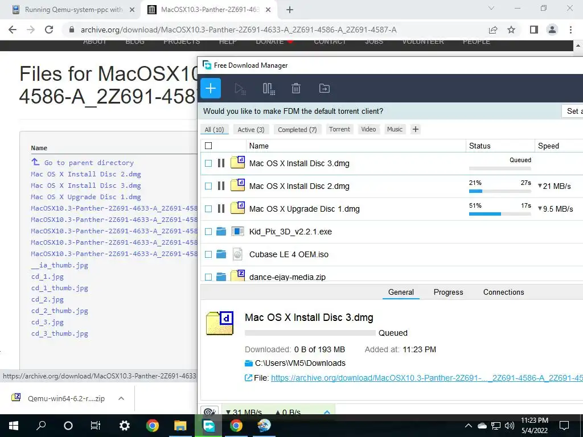Click the Mac OS X Upgrade Disc 1.dmg link on archive.org
Image resolution: width=583 pixels, height=437 pixels.
coord(86,196)
